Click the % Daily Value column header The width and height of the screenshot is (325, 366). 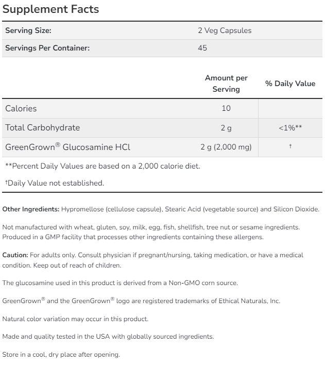(290, 84)
